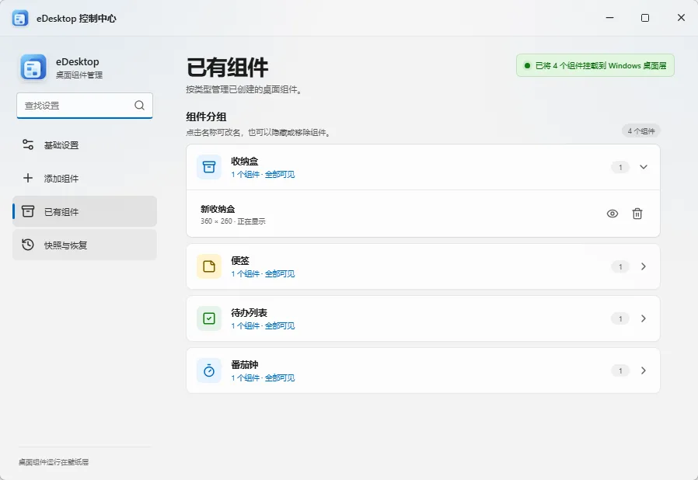
Task: Open the 添加组件 page
Action: (85, 179)
